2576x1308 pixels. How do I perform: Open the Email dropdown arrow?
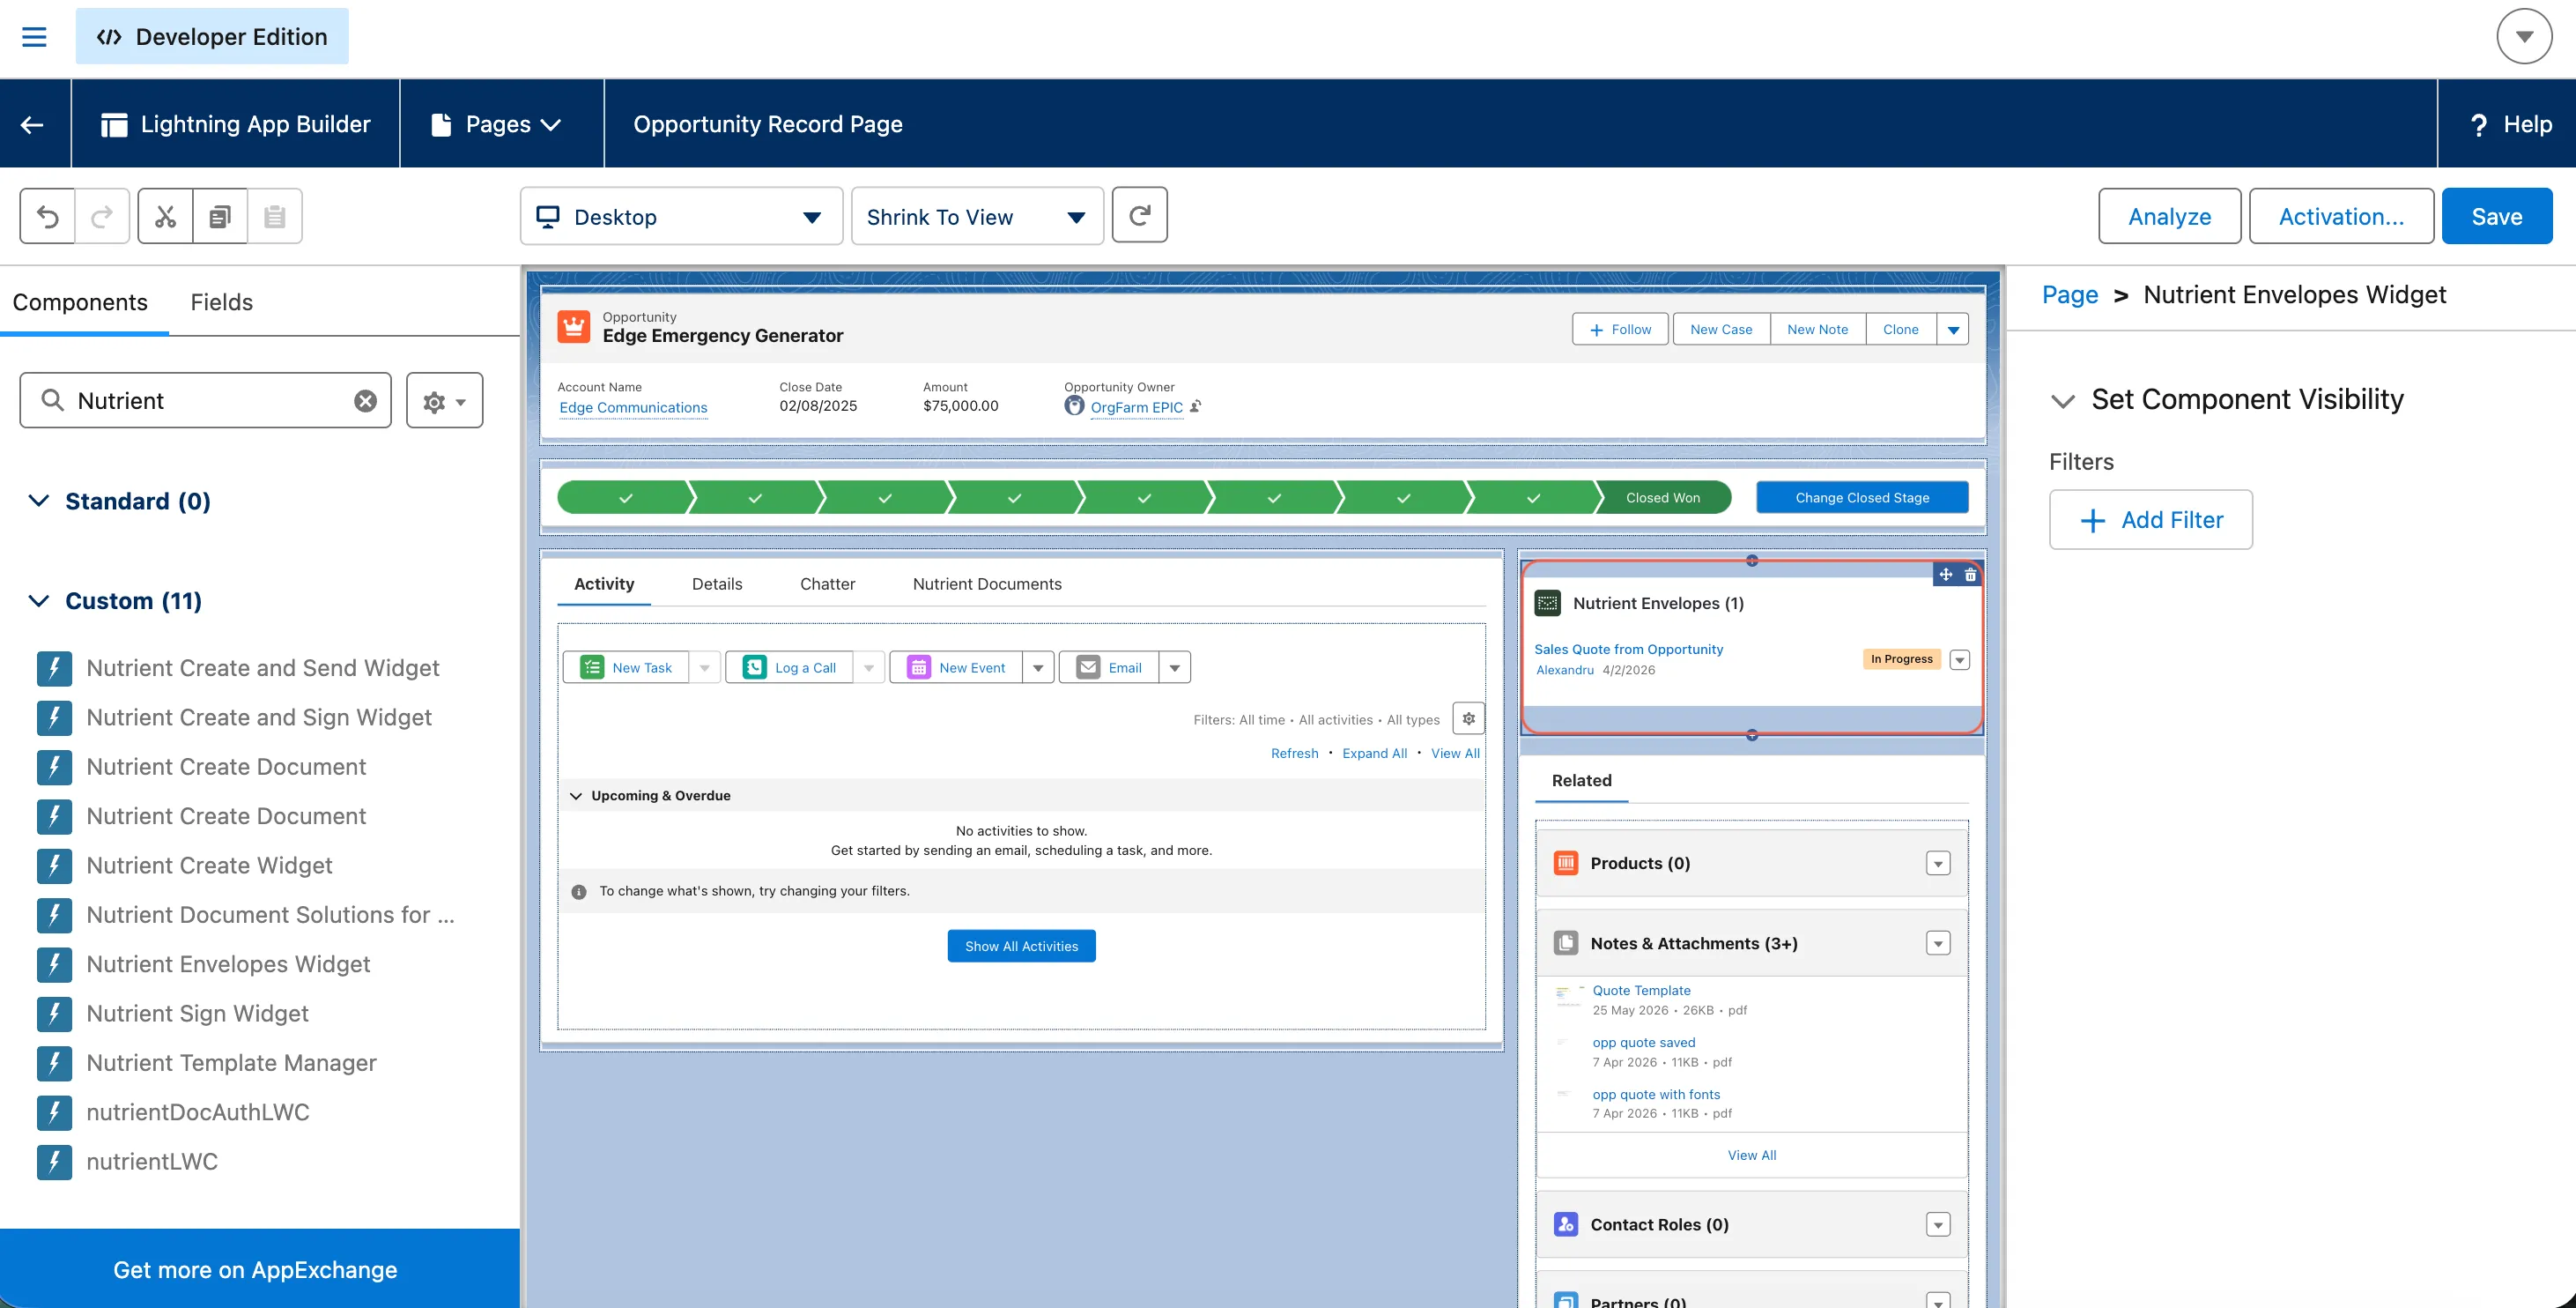tap(1175, 667)
